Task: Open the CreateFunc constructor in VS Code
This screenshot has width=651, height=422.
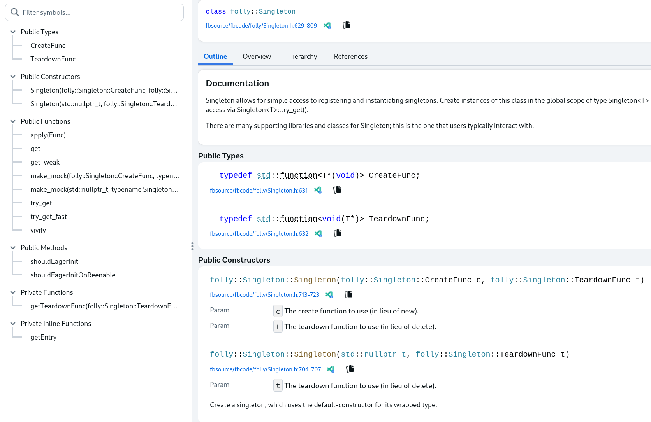Action: (329, 294)
